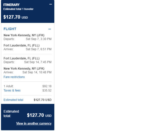Open the Fare restrictions link
Image resolution: width=141 pixels, height=131 pixels.
point(14,77)
